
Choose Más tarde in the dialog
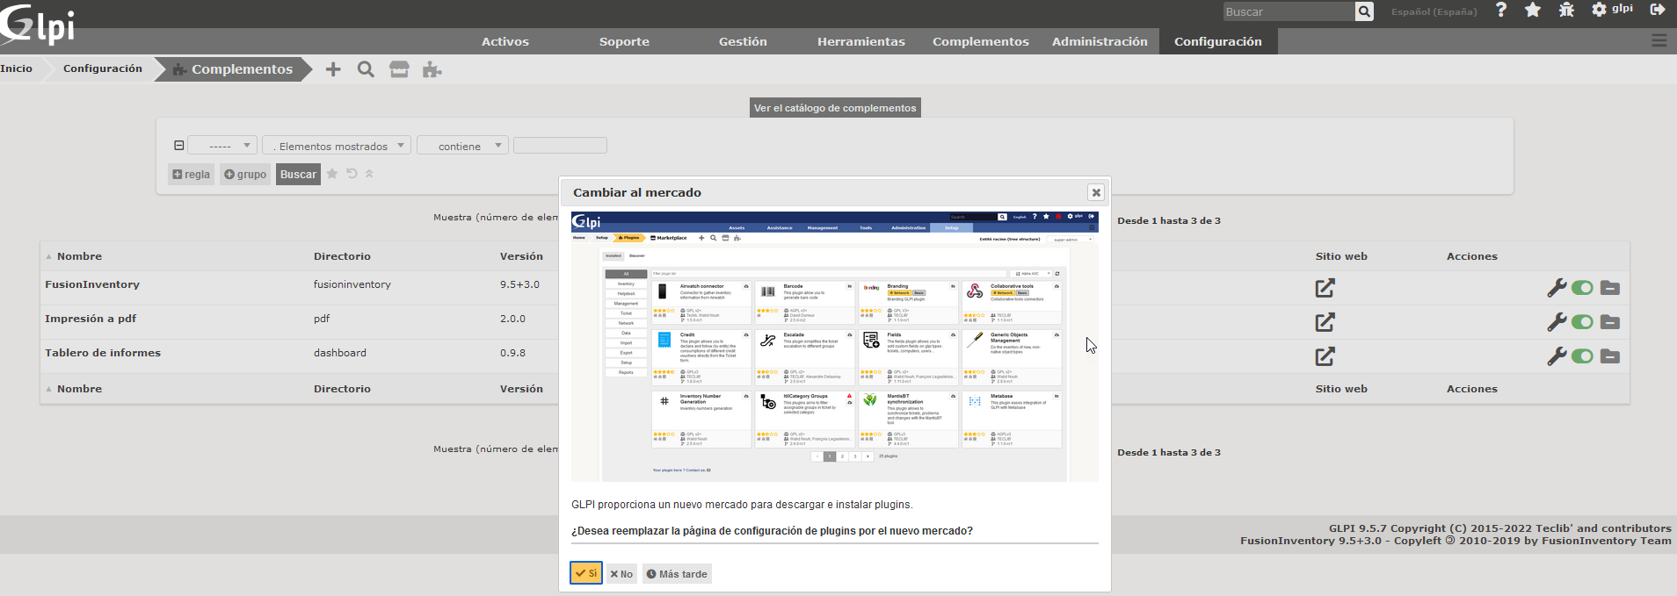click(x=677, y=574)
